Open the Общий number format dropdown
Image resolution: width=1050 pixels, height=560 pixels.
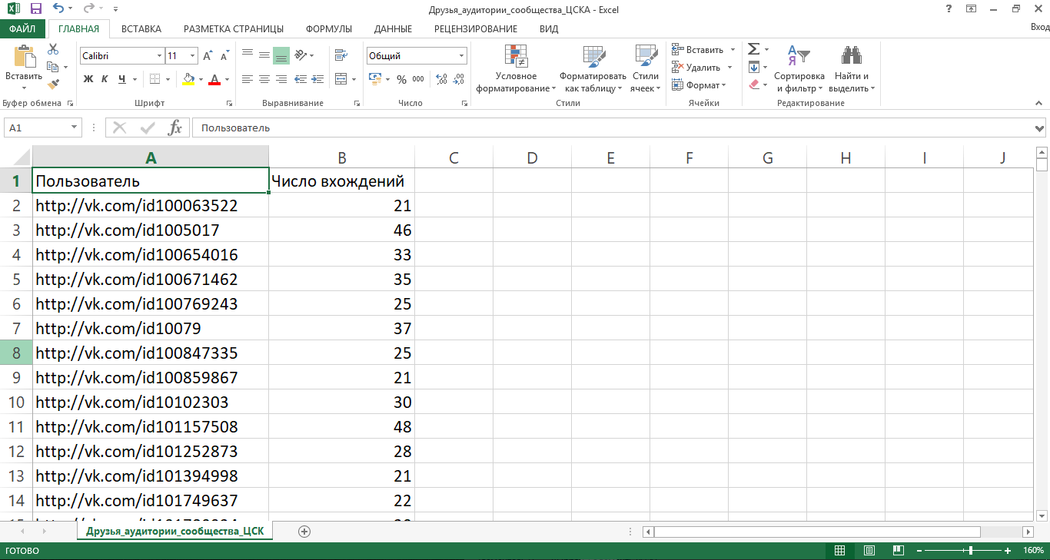point(462,56)
